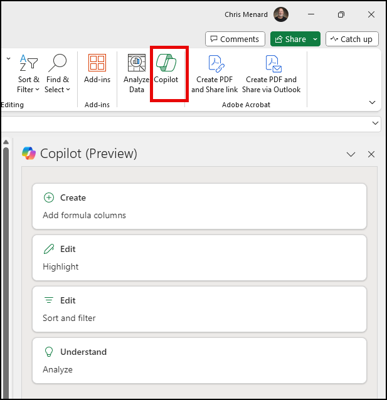Select Edit Highlight suggestion card

coord(199,258)
